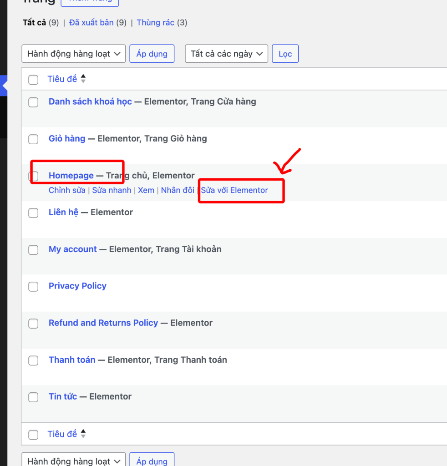
Task: Show the Đã xuất bản pages view
Action: [x=91, y=22]
